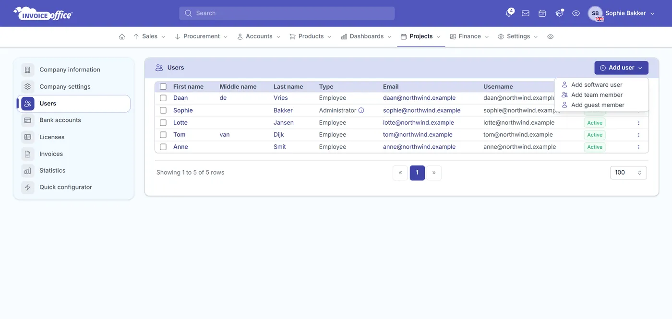Click the SB user avatar
The image size is (672, 319).
pos(595,13)
